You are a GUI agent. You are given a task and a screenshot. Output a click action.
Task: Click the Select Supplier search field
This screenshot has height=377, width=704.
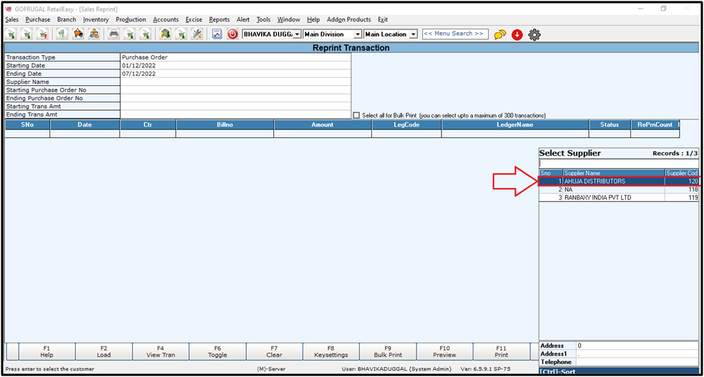click(x=618, y=164)
